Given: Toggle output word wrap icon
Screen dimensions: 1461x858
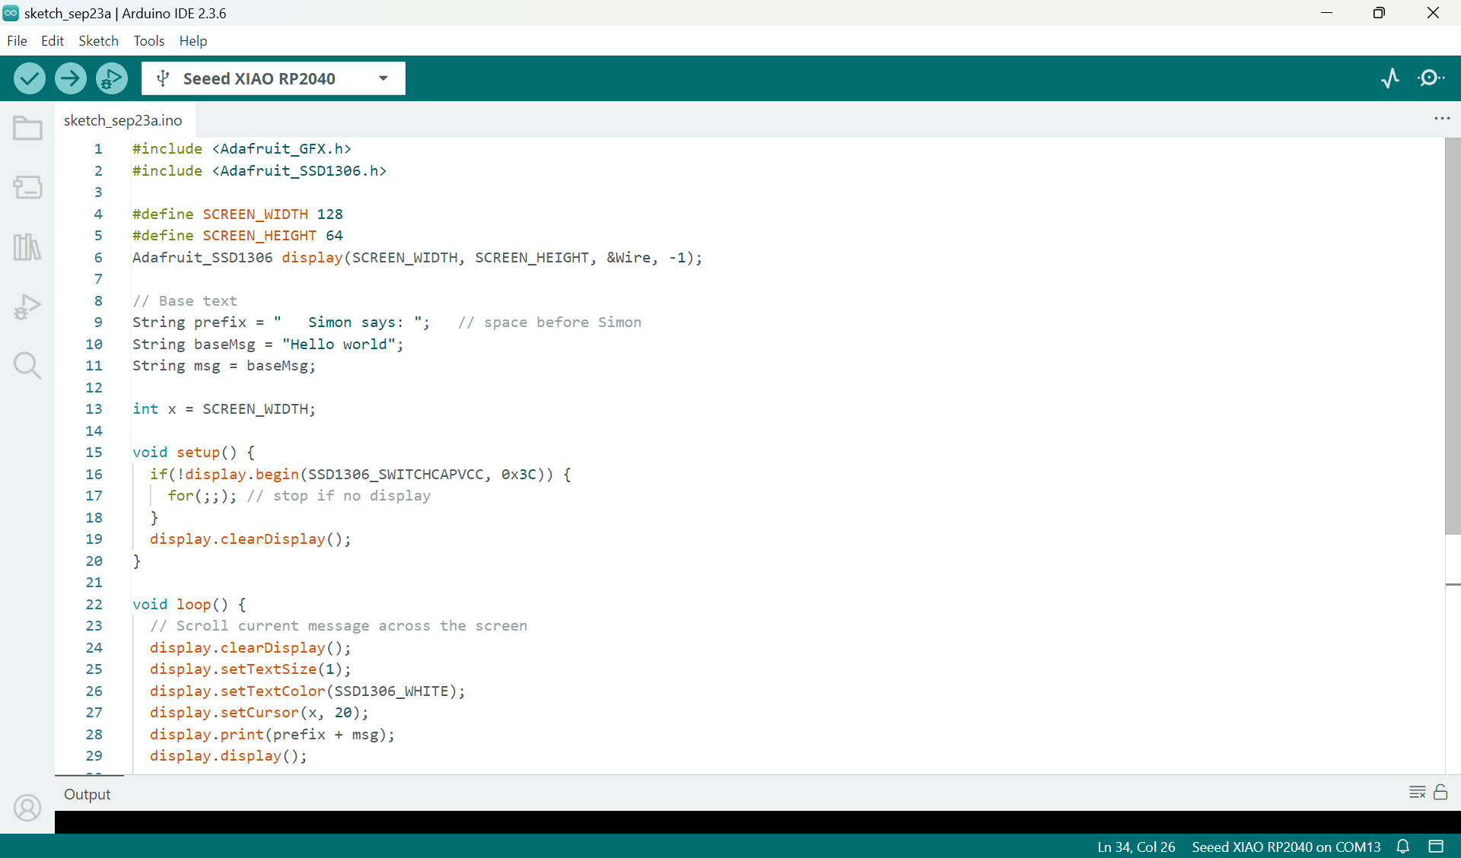Looking at the screenshot, I should pos(1417,793).
